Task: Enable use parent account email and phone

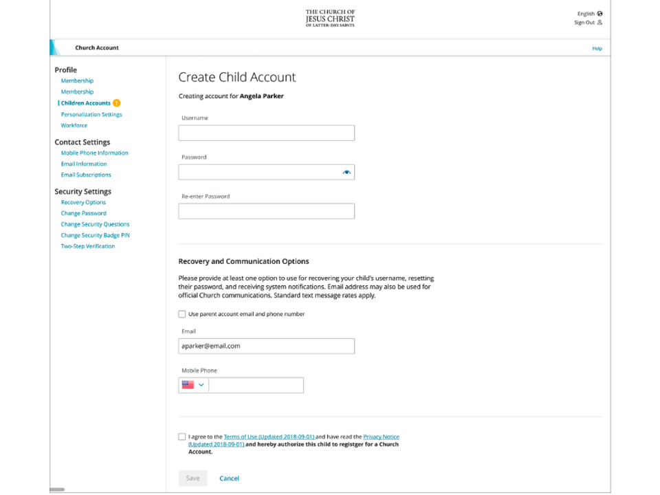Action: click(x=182, y=314)
